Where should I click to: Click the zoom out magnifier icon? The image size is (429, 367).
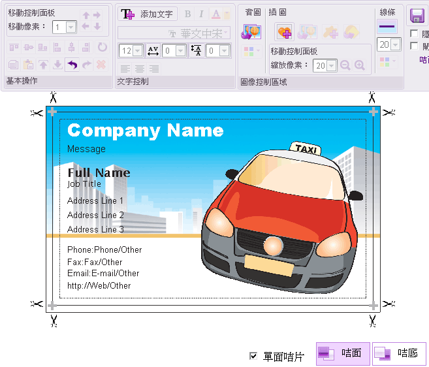pos(345,65)
